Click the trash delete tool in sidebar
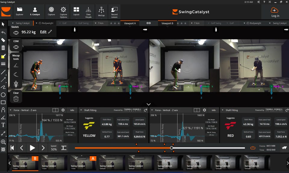Viewport: 289px width, 173px height. pyautogui.click(x=3, y=48)
